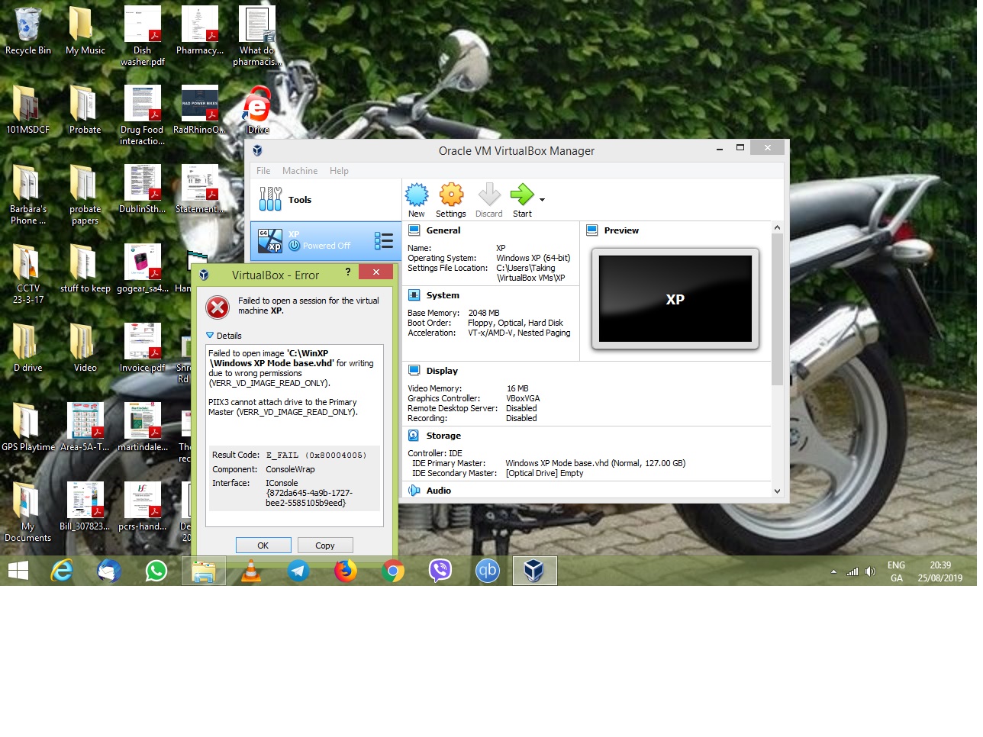
Task: Click the Display section header
Action: pyautogui.click(x=442, y=371)
